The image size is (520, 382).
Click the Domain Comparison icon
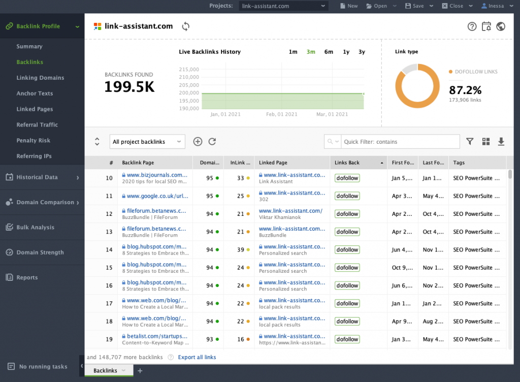9,202
